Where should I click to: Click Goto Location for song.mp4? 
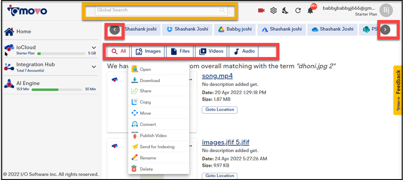(220, 109)
